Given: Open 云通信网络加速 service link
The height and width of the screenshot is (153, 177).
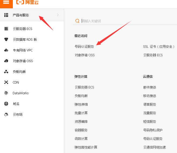Looking at the screenshot, I should pyautogui.click(x=155, y=147).
